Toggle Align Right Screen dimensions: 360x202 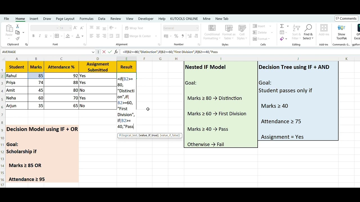104,36
